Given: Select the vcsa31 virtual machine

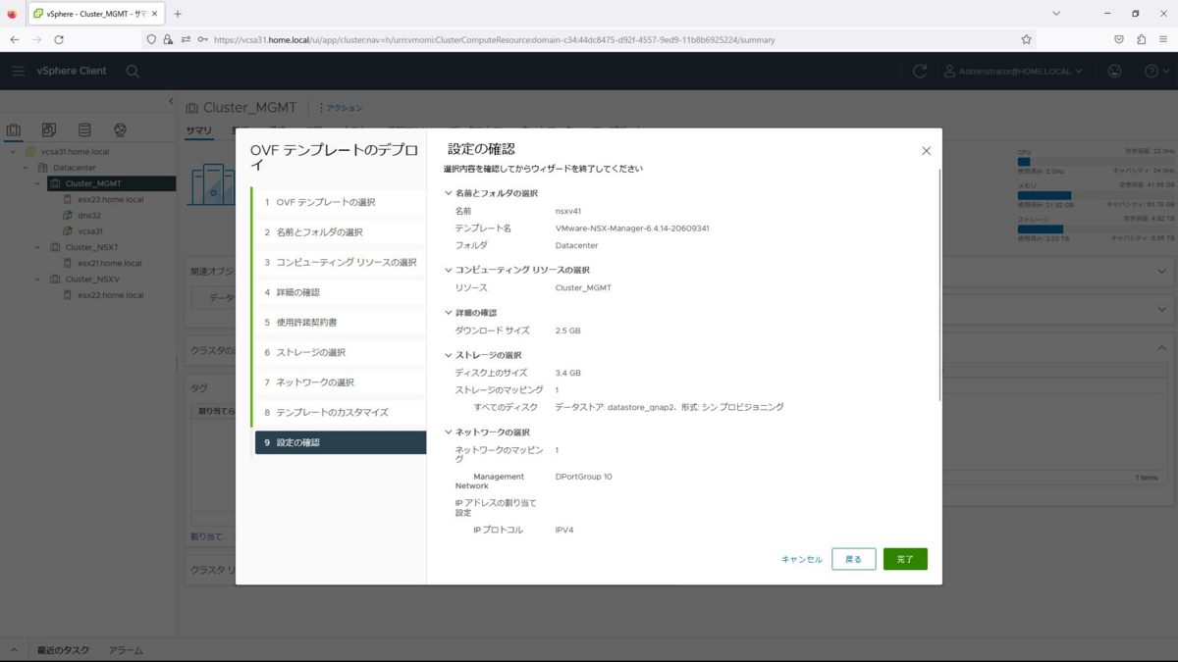Looking at the screenshot, I should coord(89,231).
